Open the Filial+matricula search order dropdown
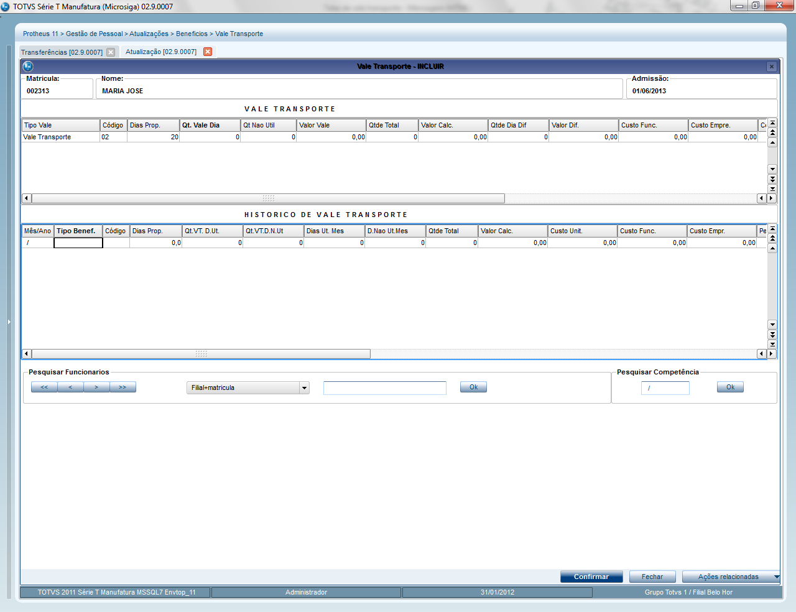Image resolution: width=796 pixels, height=612 pixels. (x=304, y=388)
